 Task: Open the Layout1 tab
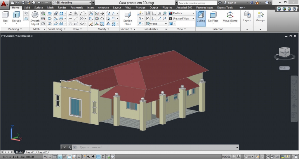point(30,152)
